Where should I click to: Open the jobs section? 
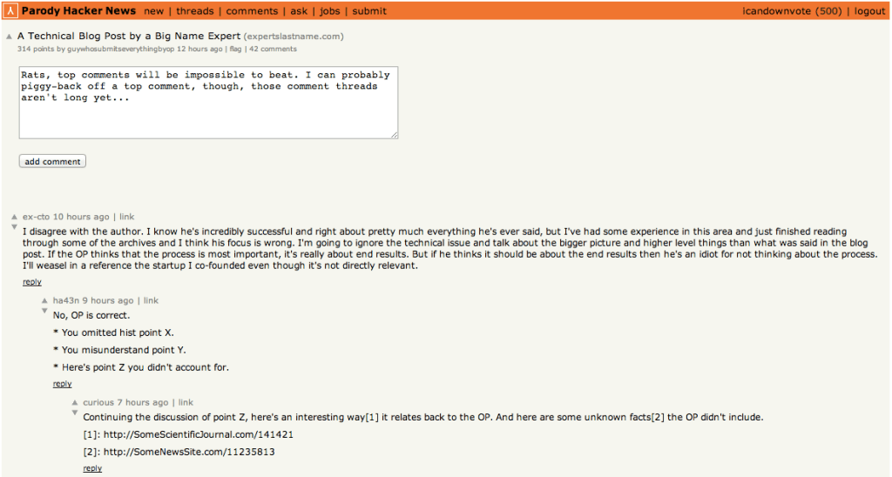tap(330, 11)
